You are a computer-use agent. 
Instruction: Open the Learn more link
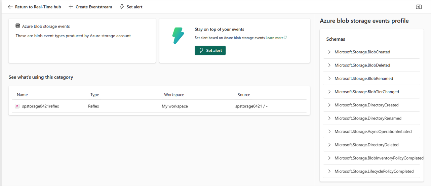click(x=274, y=38)
